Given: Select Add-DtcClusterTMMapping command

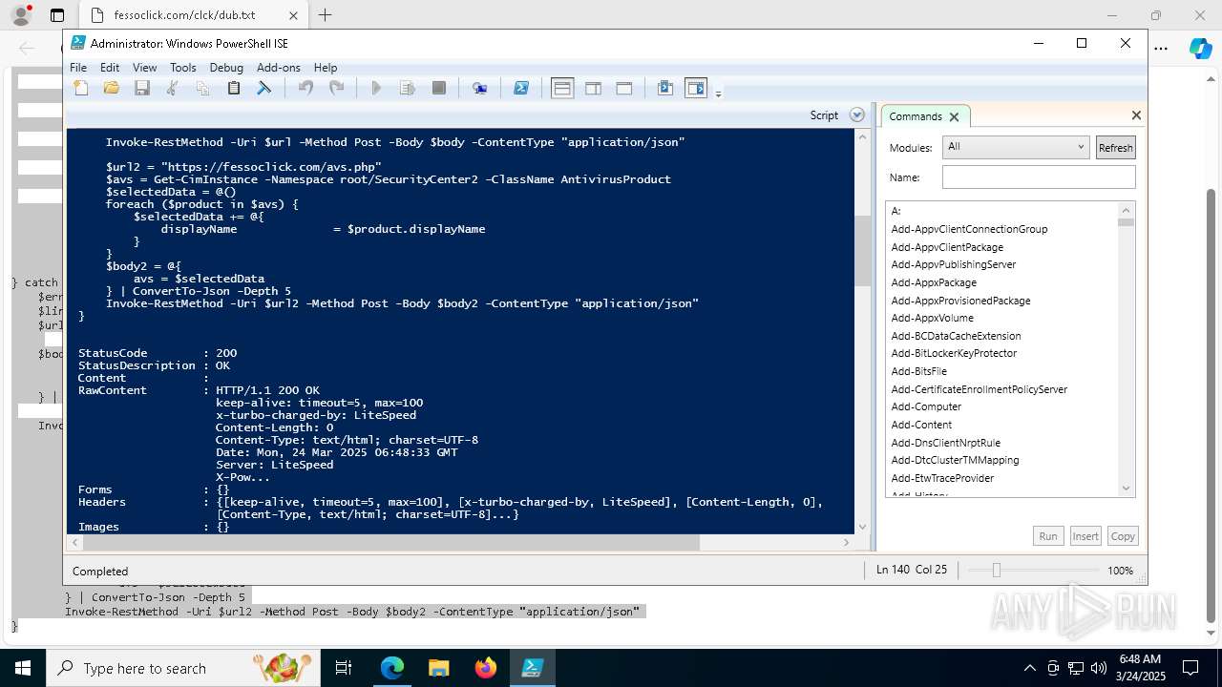Looking at the screenshot, I should click(x=955, y=460).
